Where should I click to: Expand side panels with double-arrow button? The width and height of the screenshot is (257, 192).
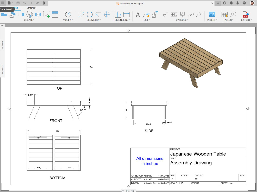coord(3,26)
